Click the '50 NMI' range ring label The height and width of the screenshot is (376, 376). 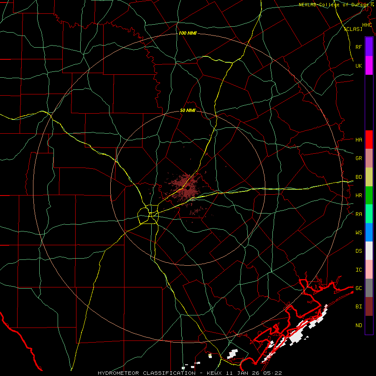(188, 110)
